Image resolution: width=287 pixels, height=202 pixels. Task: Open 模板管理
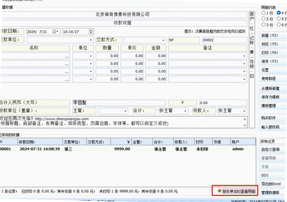273,106
